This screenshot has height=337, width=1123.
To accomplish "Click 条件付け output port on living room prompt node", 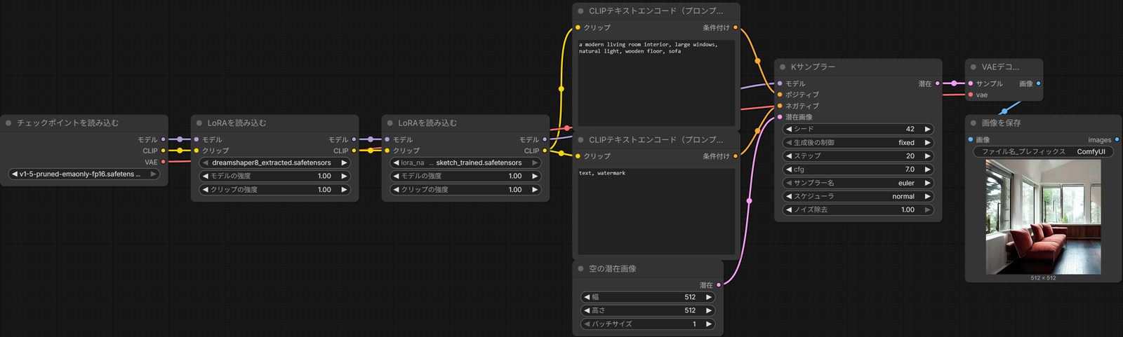I will pyautogui.click(x=736, y=27).
